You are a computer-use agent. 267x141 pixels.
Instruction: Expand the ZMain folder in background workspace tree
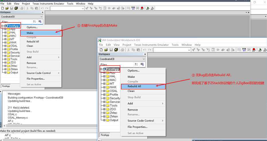point(5,69)
